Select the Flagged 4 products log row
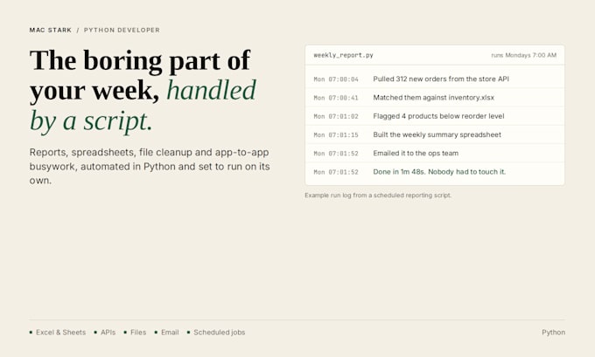The height and width of the screenshot is (357, 595). [435, 116]
